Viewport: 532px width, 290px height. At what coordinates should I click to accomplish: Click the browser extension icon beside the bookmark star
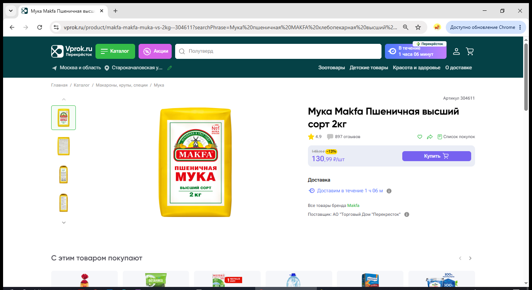437,27
